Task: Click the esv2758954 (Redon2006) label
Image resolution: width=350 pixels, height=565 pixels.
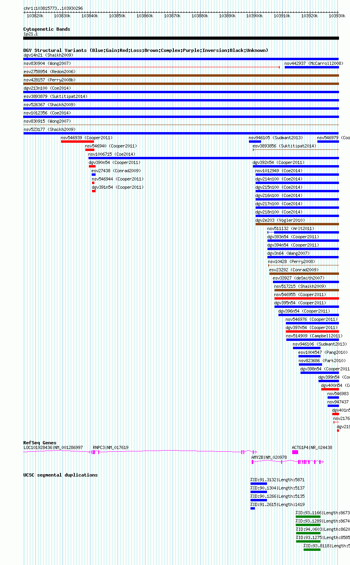Action: click(x=50, y=72)
